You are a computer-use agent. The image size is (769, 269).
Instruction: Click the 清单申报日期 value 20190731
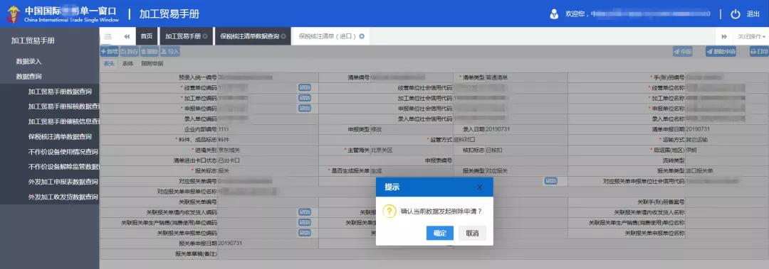click(698, 129)
